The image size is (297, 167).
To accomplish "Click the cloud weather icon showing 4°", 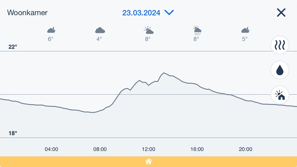I will [x=99, y=30].
